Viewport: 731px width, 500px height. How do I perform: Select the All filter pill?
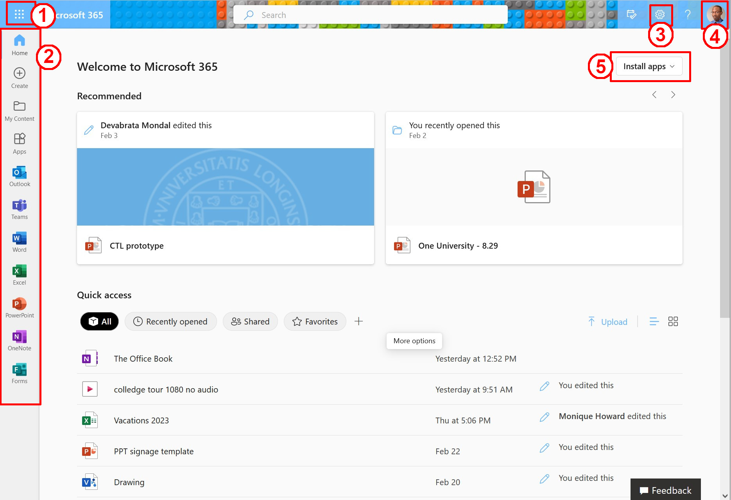[100, 321]
